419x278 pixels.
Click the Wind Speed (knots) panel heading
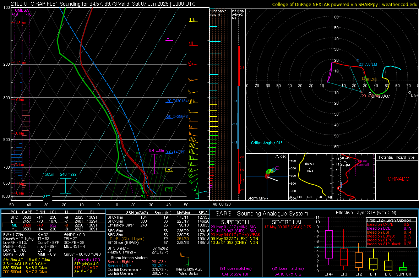click(x=218, y=12)
